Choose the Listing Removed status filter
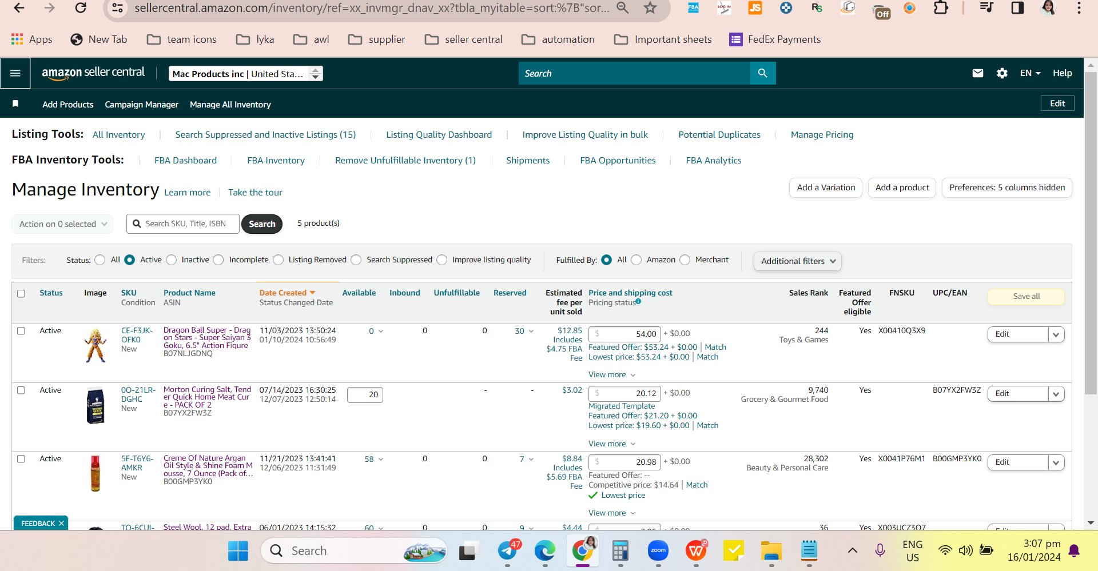This screenshot has width=1098, height=571. pyautogui.click(x=279, y=260)
